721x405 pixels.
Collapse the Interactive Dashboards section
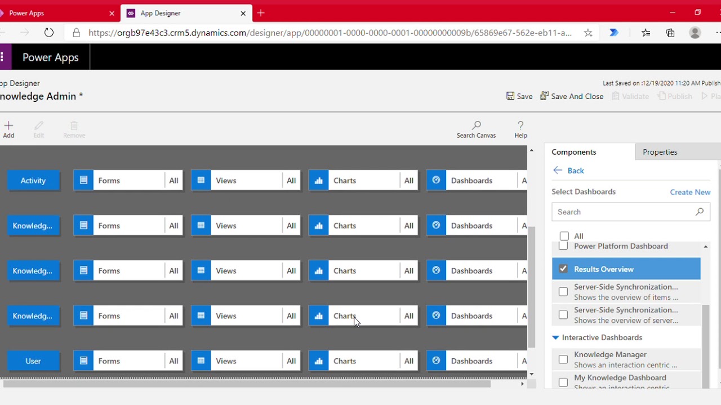pos(555,337)
